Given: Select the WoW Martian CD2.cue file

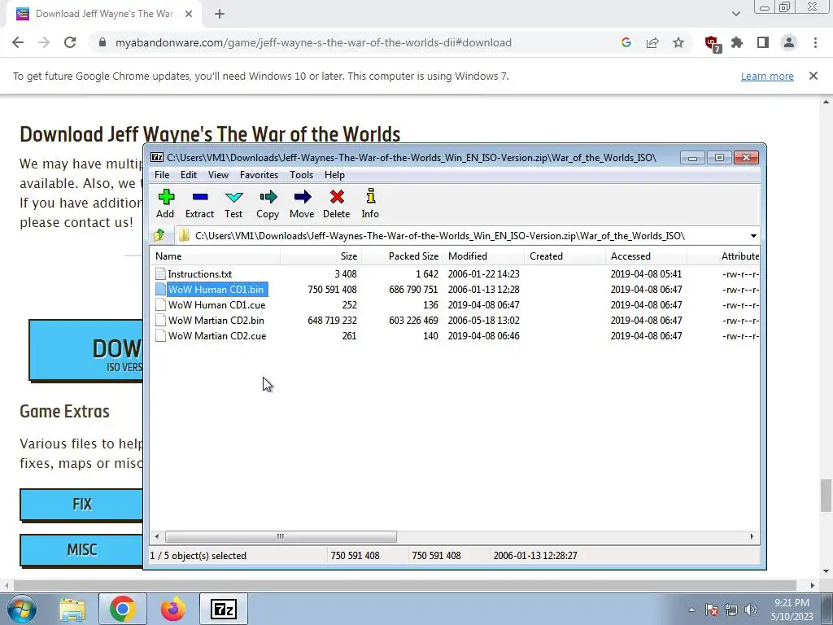Looking at the screenshot, I should tap(217, 336).
